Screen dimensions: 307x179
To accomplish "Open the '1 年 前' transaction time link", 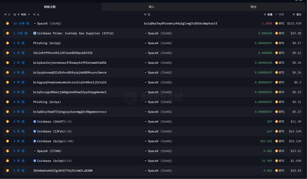I will pos(19,63).
